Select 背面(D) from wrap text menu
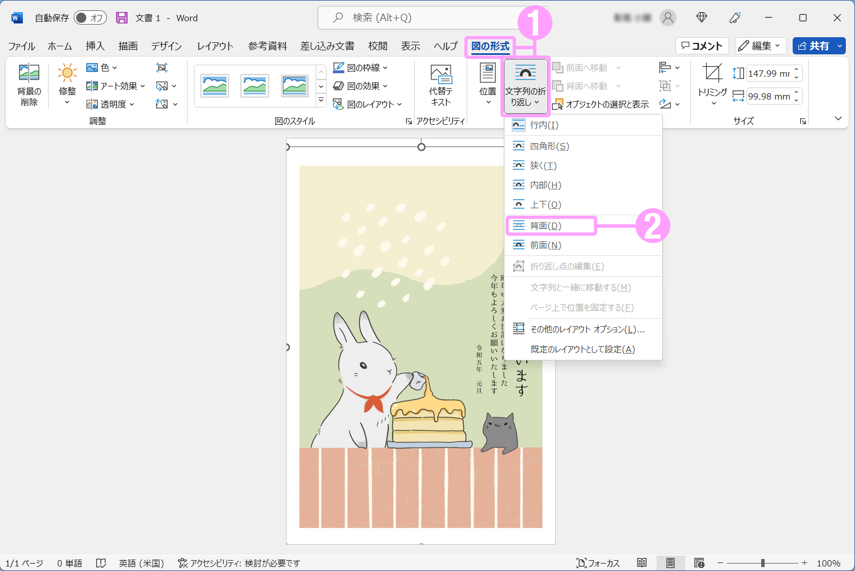The height and width of the screenshot is (571, 855). tap(546, 226)
